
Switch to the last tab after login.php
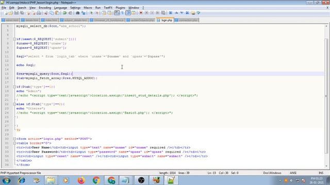[x=187, y=20]
